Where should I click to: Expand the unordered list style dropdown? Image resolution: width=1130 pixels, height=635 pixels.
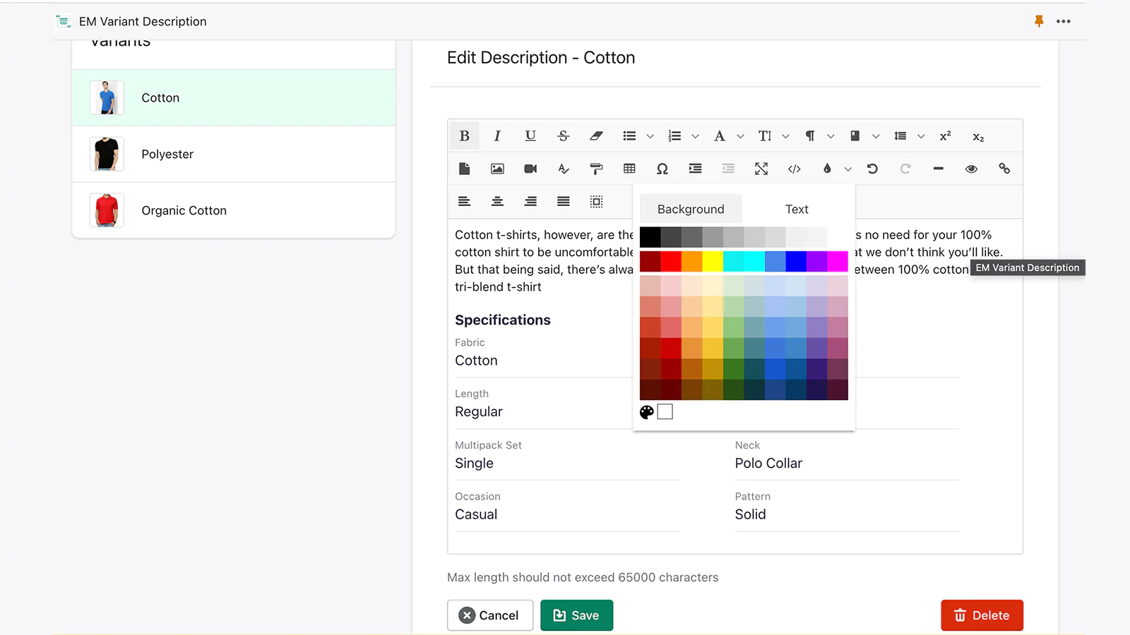click(x=650, y=136)
